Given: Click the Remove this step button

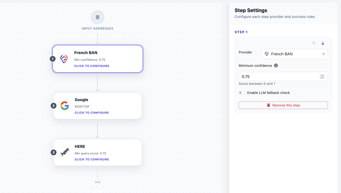Looking at the screenshot, I should coord(283,105).
